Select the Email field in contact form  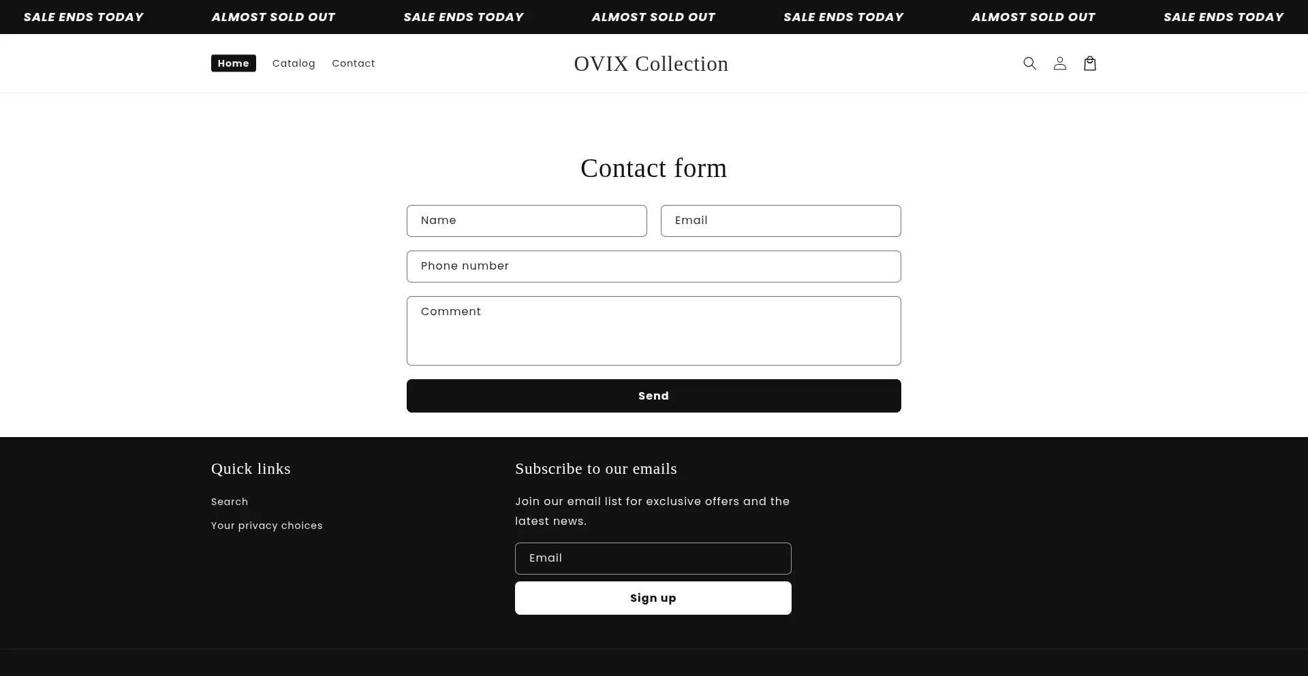(781, 221)
